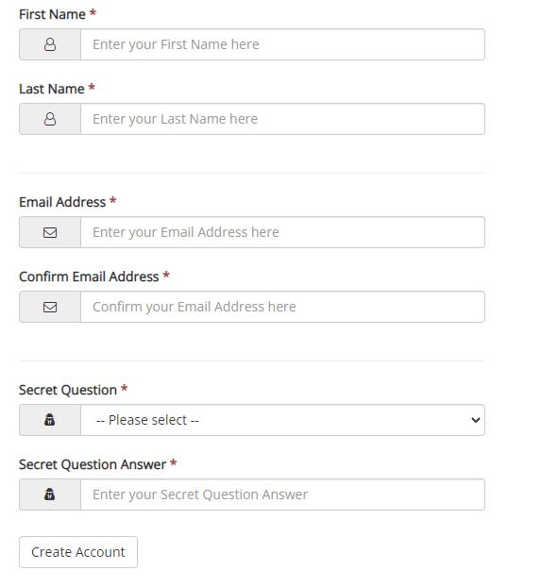Click the Secret Question Answer label text
The image size is (558, 587).
tap(93, 464)
